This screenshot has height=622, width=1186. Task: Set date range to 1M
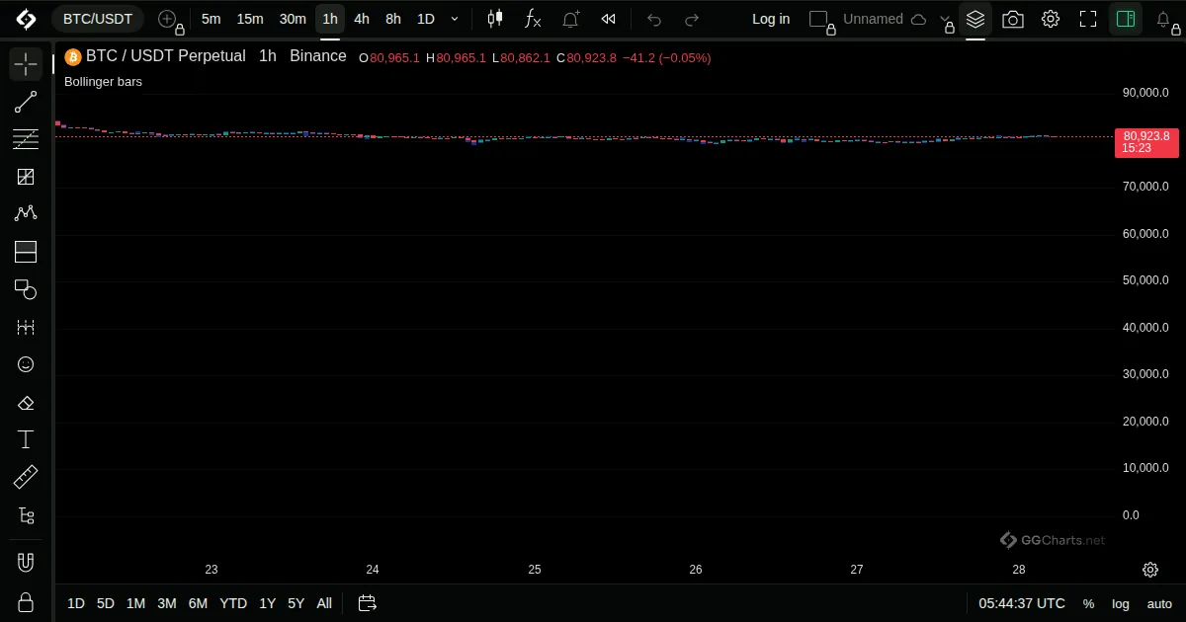(x=136, y=603)
